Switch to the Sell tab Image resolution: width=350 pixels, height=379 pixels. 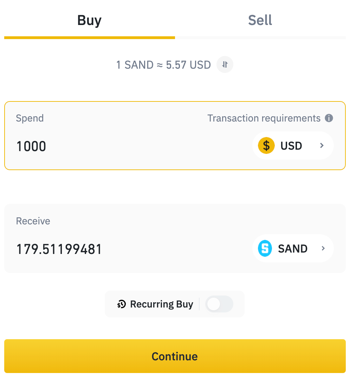tap(260, 20)
